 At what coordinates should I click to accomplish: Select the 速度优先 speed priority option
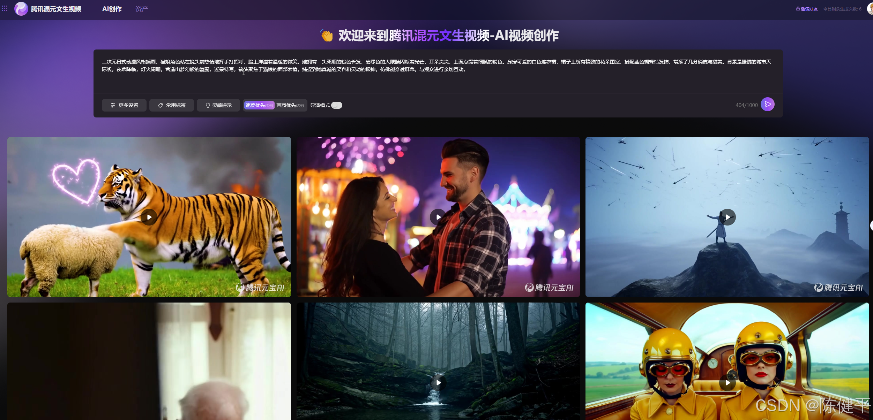pyautogui.click(x=259, y=105)
